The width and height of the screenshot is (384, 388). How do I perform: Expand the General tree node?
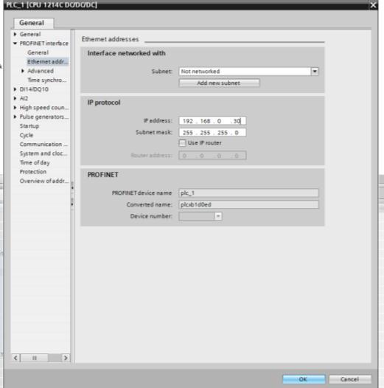[15, 34]
